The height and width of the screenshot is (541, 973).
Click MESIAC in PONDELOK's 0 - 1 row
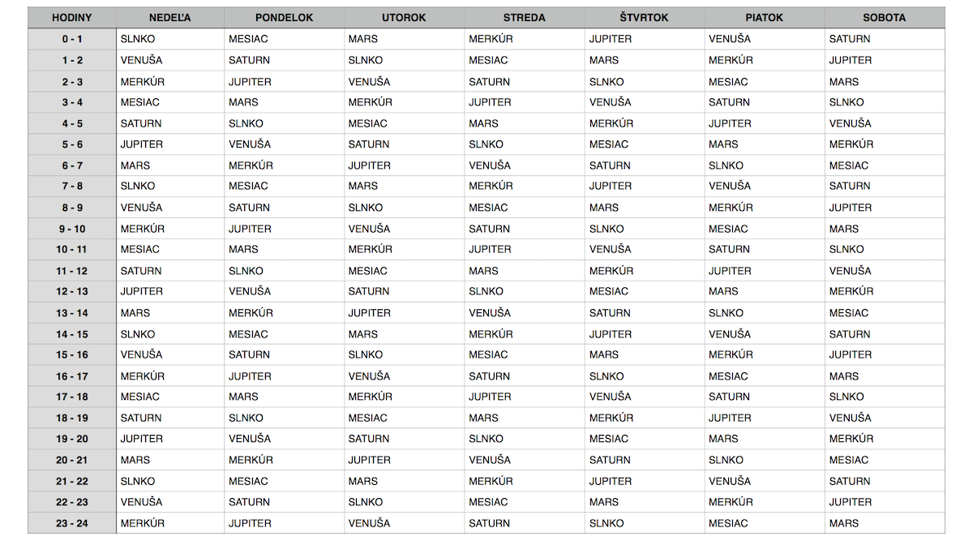pyautogui.click(x=248, y=39)
